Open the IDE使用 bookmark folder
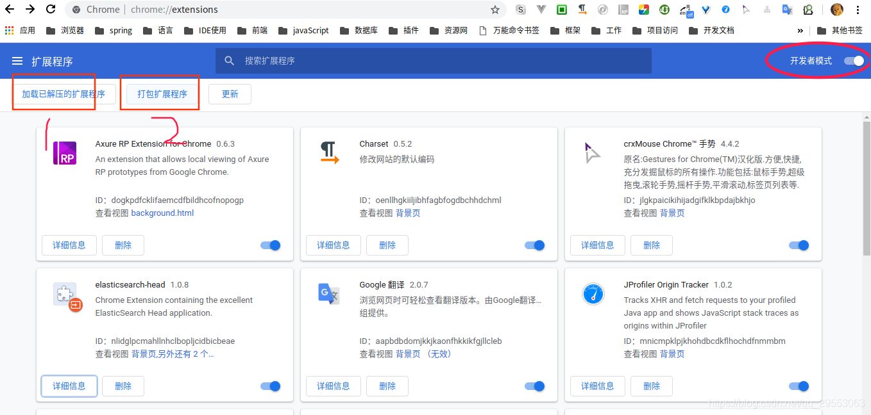Image resolution: width=871 pixels, height=415 pixels. pos(205,30)
